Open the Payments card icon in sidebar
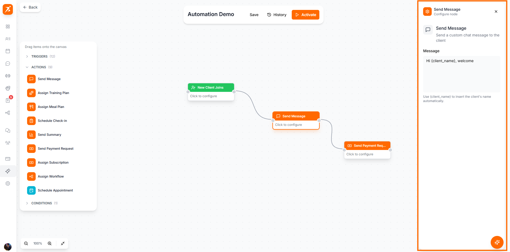Image resolution: width=510 pixels, height=252 pixels. 8,159
